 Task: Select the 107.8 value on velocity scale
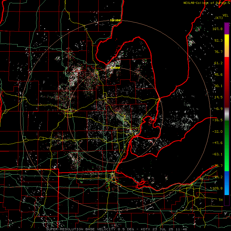coord(217,29)
